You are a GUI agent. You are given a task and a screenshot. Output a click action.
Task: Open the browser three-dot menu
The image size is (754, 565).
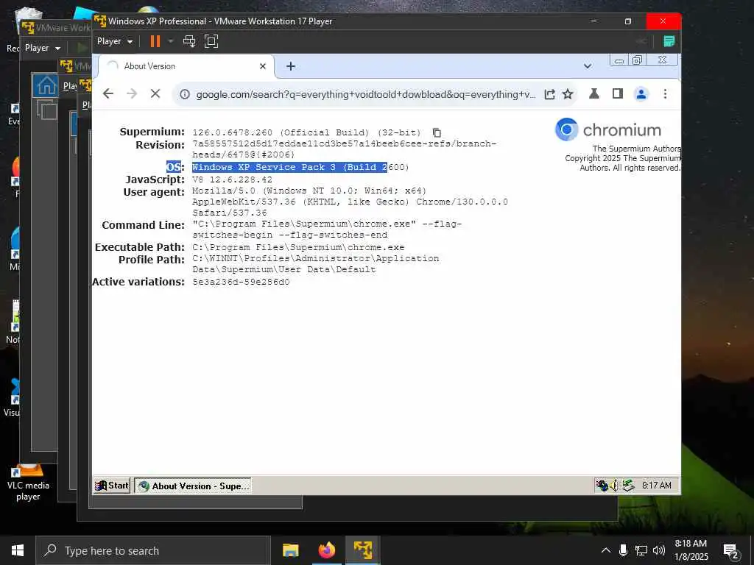pyautogui.click(x=665, y=94)
